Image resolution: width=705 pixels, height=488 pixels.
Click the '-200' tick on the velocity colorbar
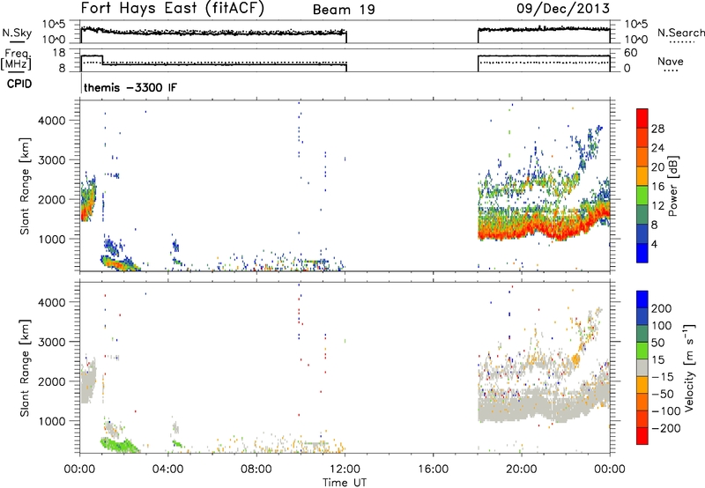[665, 428]
